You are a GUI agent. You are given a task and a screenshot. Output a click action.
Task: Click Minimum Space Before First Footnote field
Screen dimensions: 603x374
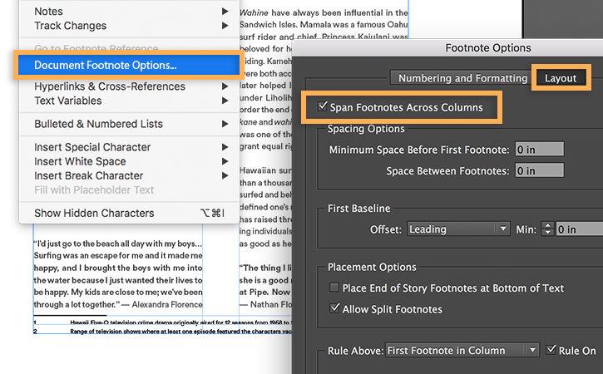(538, 150)
